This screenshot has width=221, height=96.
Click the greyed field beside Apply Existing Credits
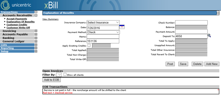(102, 46)
